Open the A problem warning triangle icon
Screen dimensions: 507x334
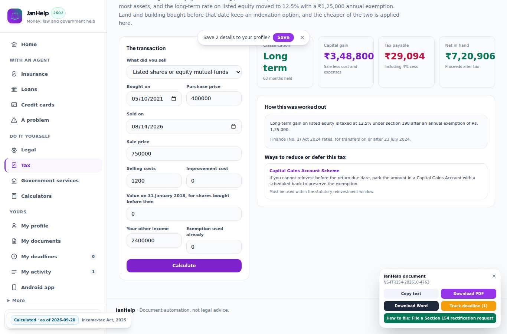click(x=14, y=120)
